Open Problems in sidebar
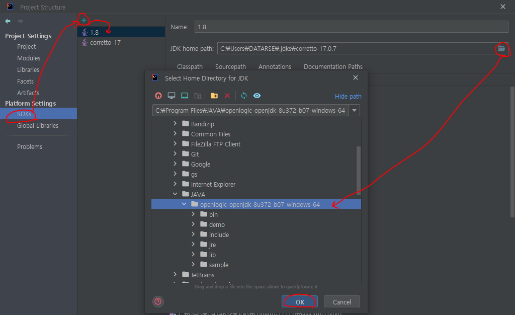 point(30,146)
